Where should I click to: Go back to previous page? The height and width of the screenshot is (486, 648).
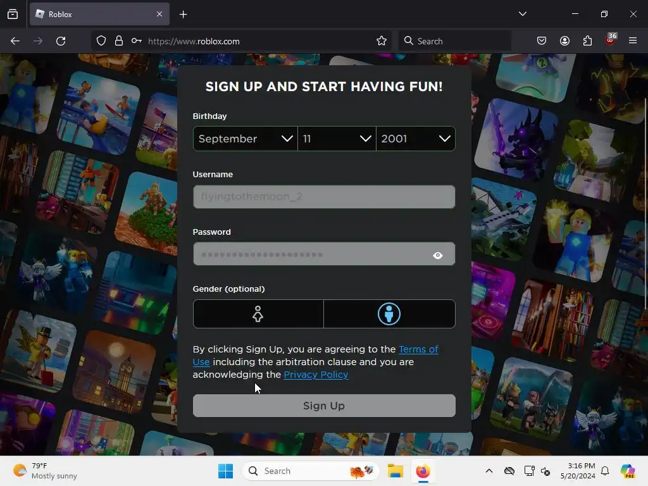coord(15,41)
